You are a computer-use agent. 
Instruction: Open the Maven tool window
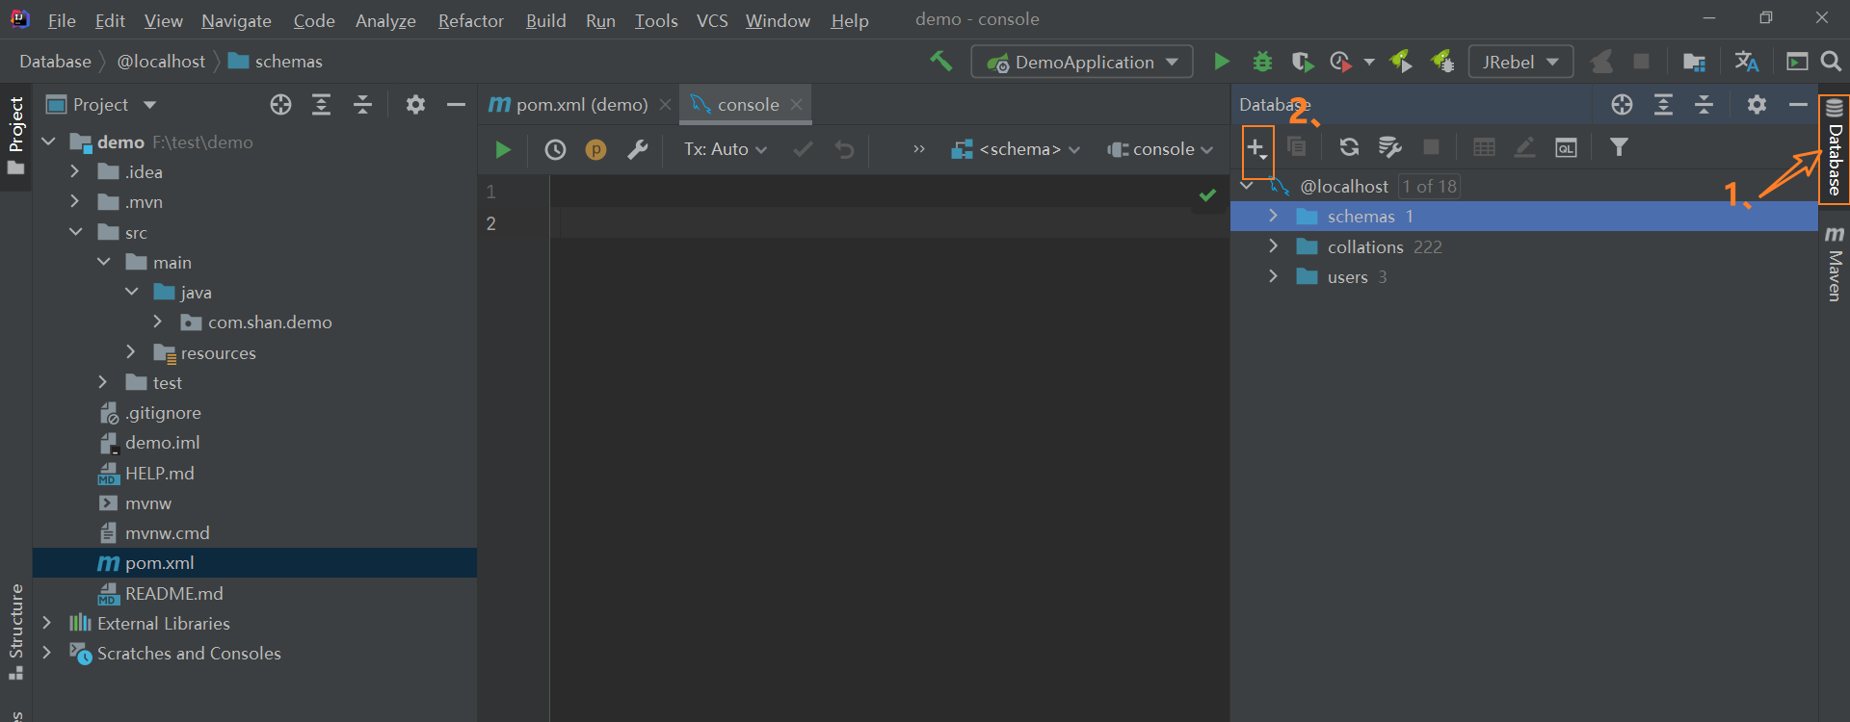[x=1835, y=264]
